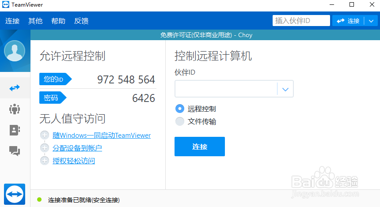Image resolution: width=380 pixels, height=207 pixels.
Task: Maximize the TeamViewer window
Action: (352, 4)
